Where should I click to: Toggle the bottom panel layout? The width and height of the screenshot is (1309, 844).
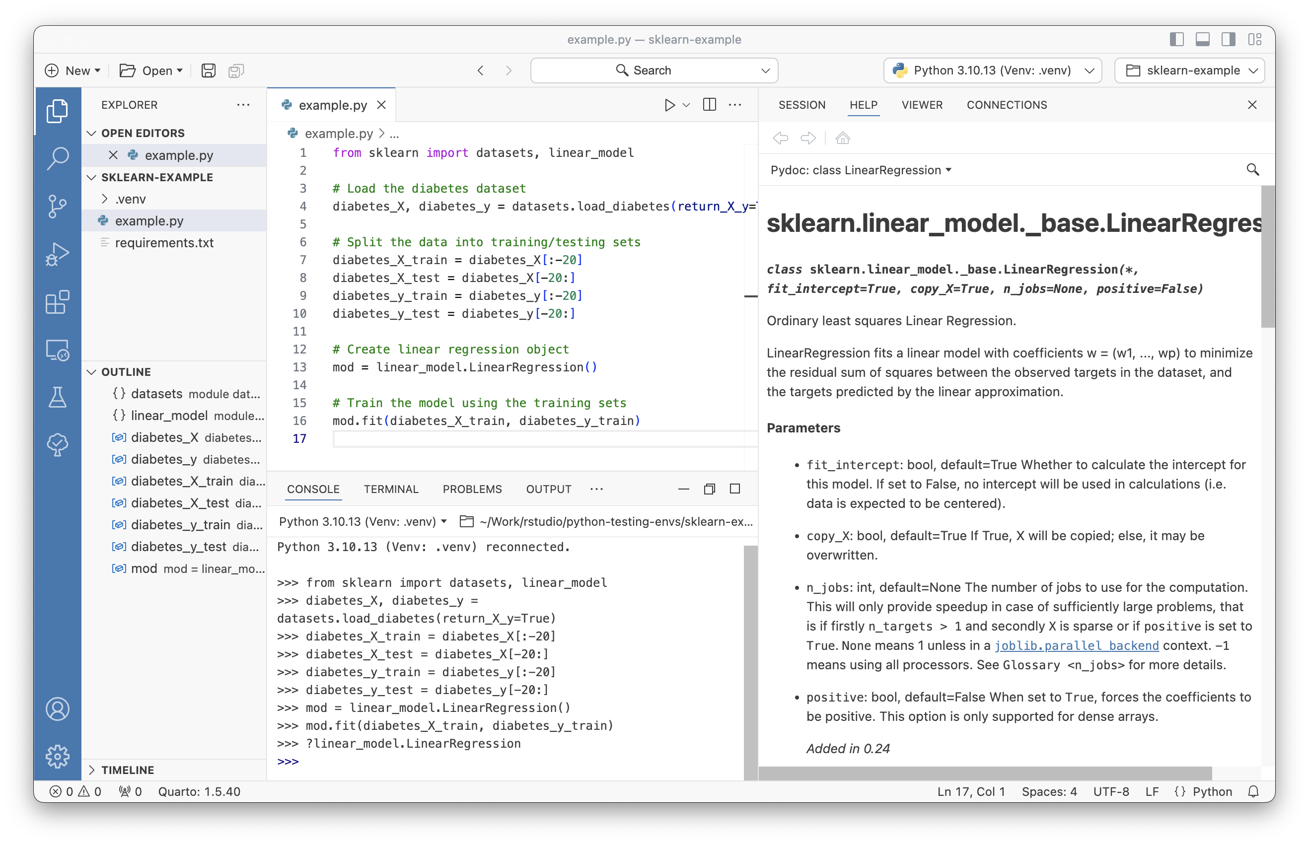[1203, 39]
